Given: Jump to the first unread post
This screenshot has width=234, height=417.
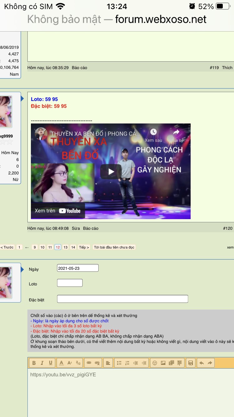Looking at the screenshot, I should (114, 247).
